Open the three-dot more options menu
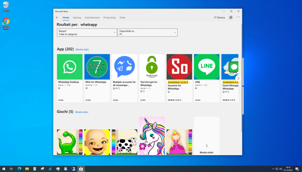The image size is (302, 172). point(238,17)
